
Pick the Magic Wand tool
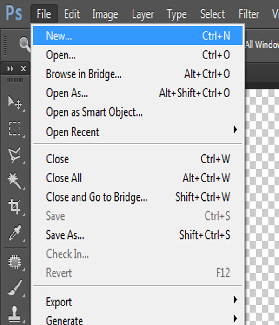[15, 180]
